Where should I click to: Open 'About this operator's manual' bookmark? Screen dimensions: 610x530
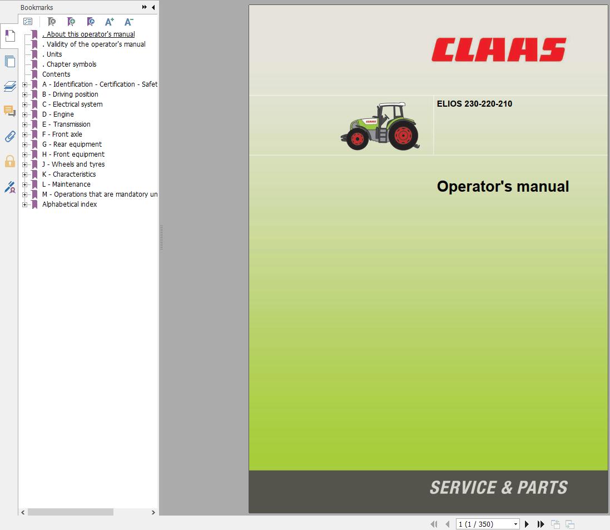89,34
